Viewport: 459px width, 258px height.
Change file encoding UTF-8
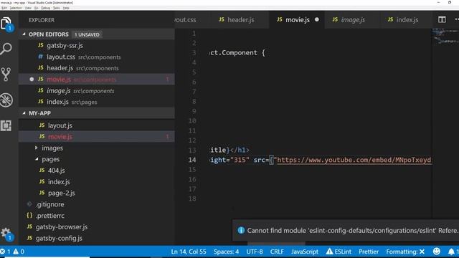pos(255,252)
